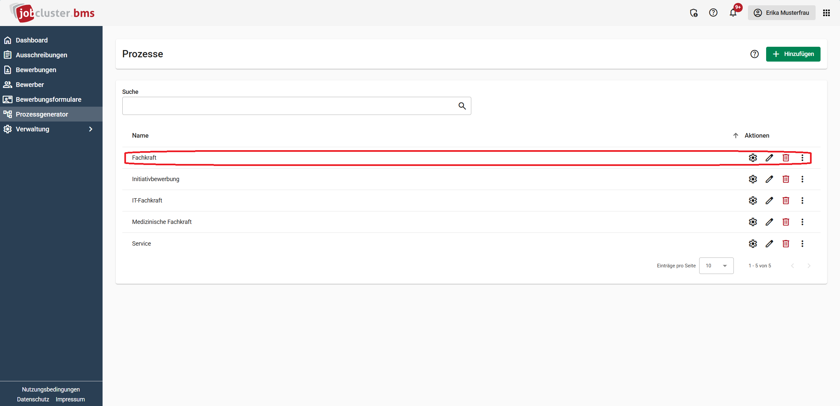Delete the IT-Fachkraft process
The image size is (840, 406).
coord(786,201)
